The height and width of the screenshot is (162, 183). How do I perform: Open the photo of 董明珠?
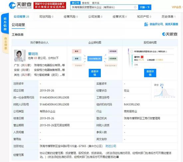click(20, 56)
